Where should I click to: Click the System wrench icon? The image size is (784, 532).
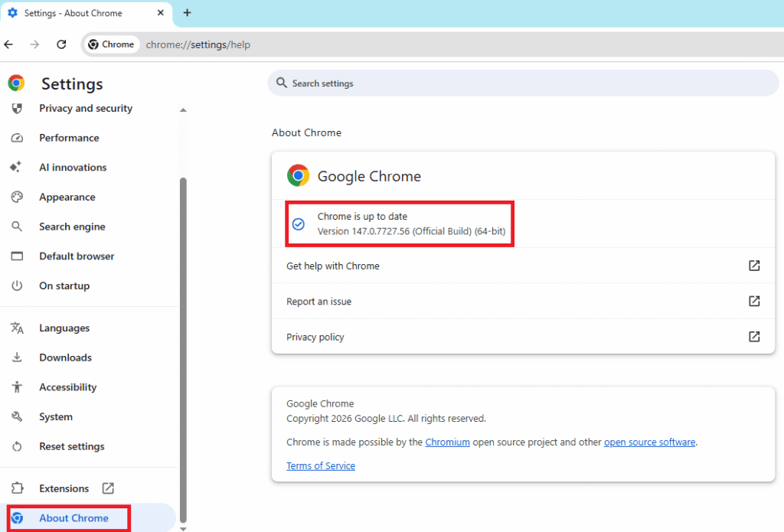tap(17, 416)
